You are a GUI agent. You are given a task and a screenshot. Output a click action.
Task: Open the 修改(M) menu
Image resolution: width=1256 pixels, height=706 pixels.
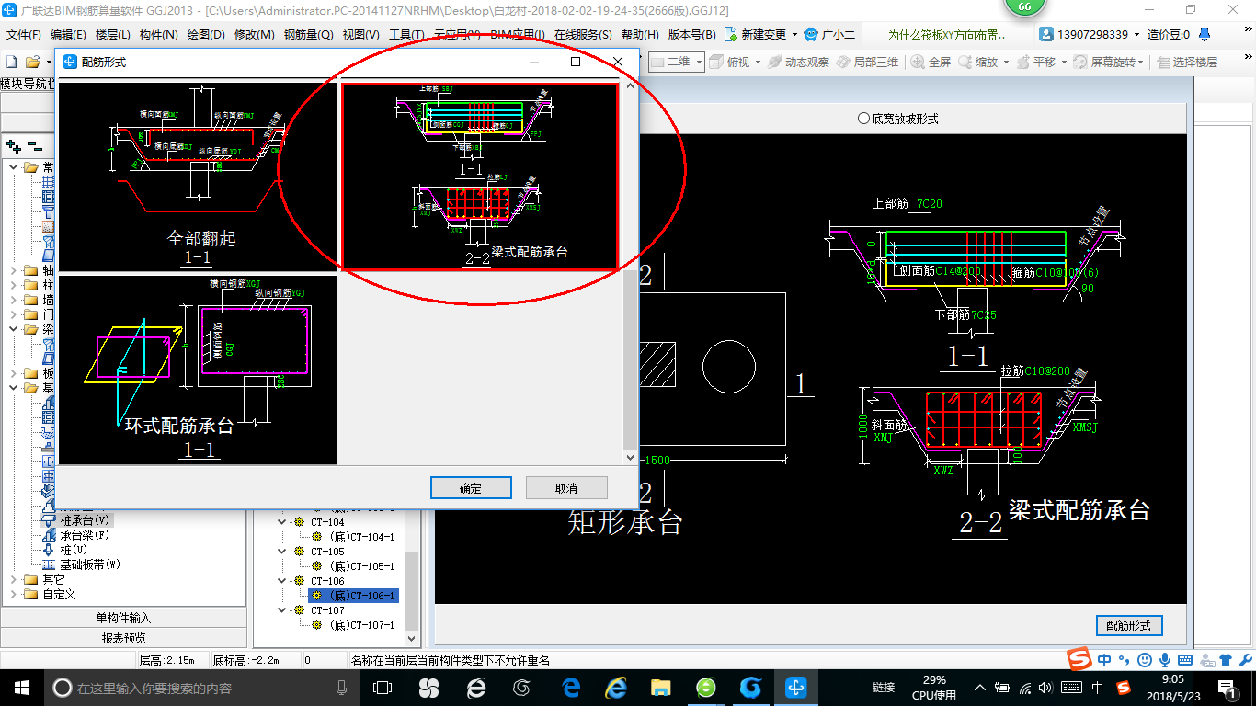[x=255, y=35]
